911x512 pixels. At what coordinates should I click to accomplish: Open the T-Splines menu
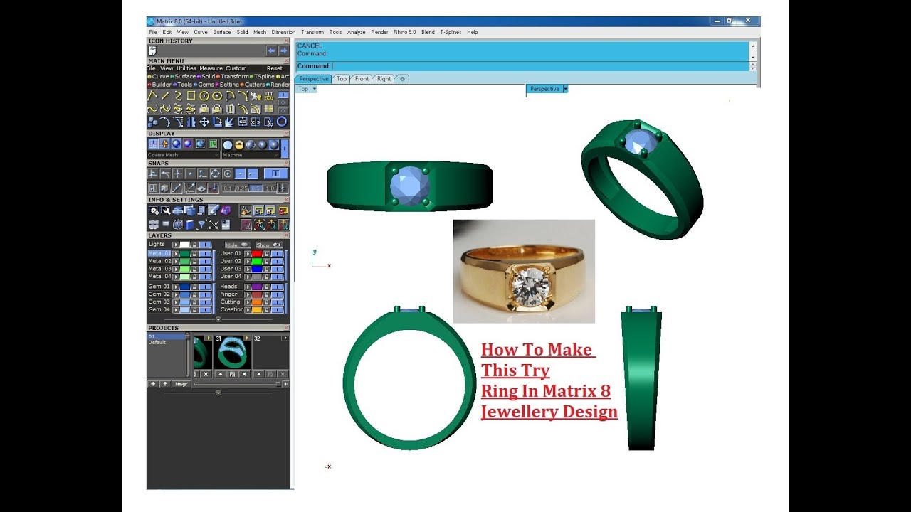point(449,32)
